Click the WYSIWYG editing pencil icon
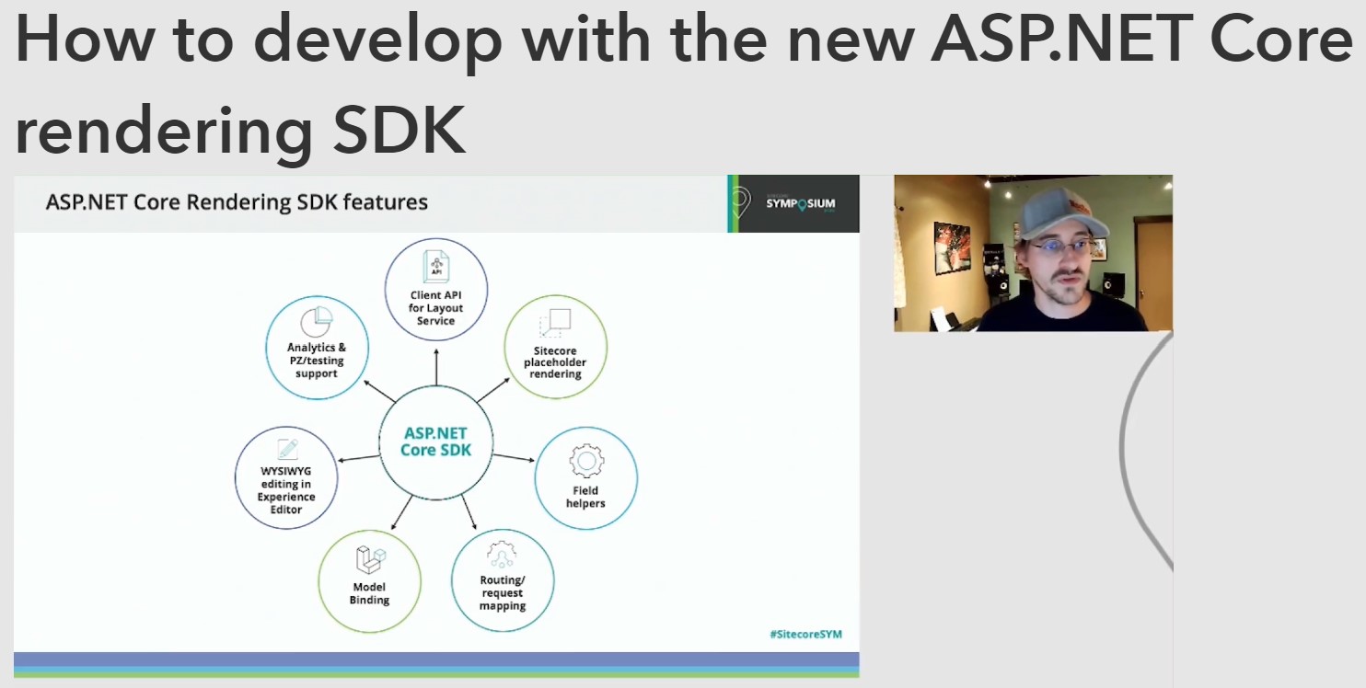The width and height of the screenshot is (1366, 688). tap(286, 449)
